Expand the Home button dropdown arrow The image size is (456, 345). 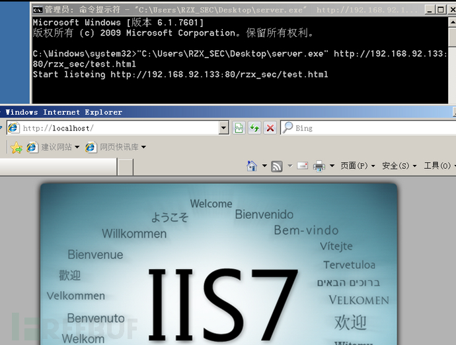coord(264,166)
